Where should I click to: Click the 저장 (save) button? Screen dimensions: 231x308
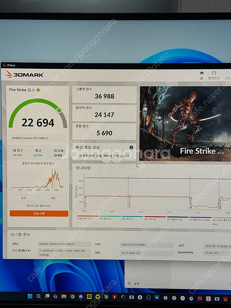coord(53,198)
